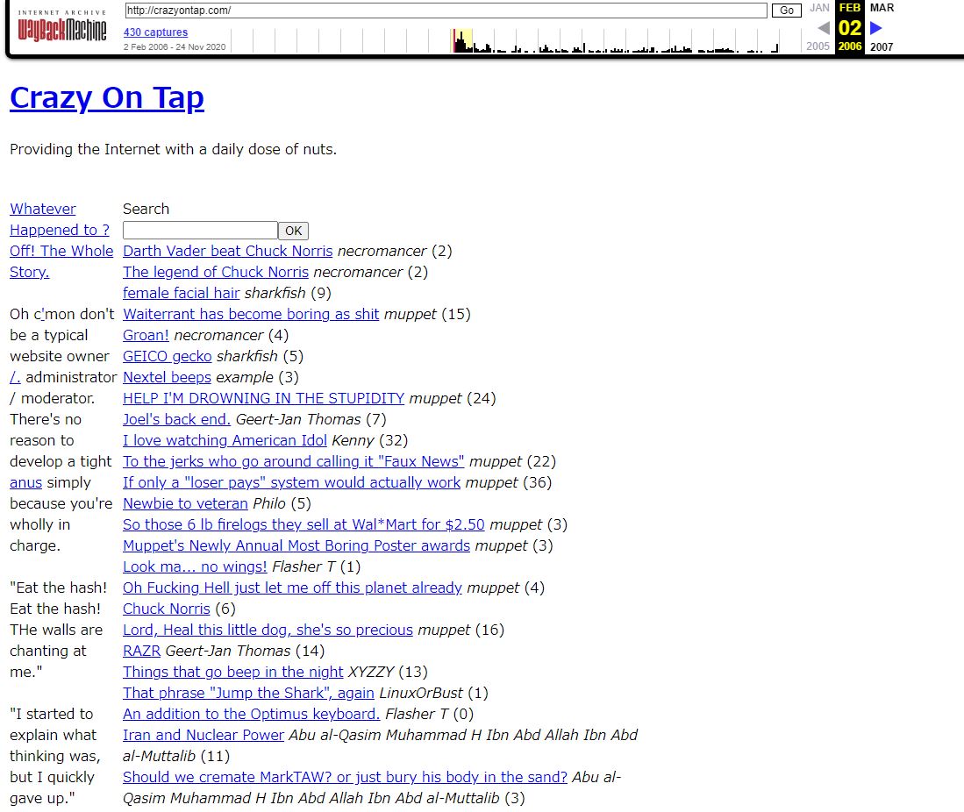The width and height of the screenshot is (964, 812).
Task: Open the 'RAZR' discussion link
Action: coord(141,651)
